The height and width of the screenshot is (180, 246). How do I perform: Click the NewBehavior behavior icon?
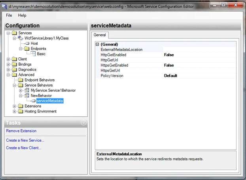[x=27, y=96]
